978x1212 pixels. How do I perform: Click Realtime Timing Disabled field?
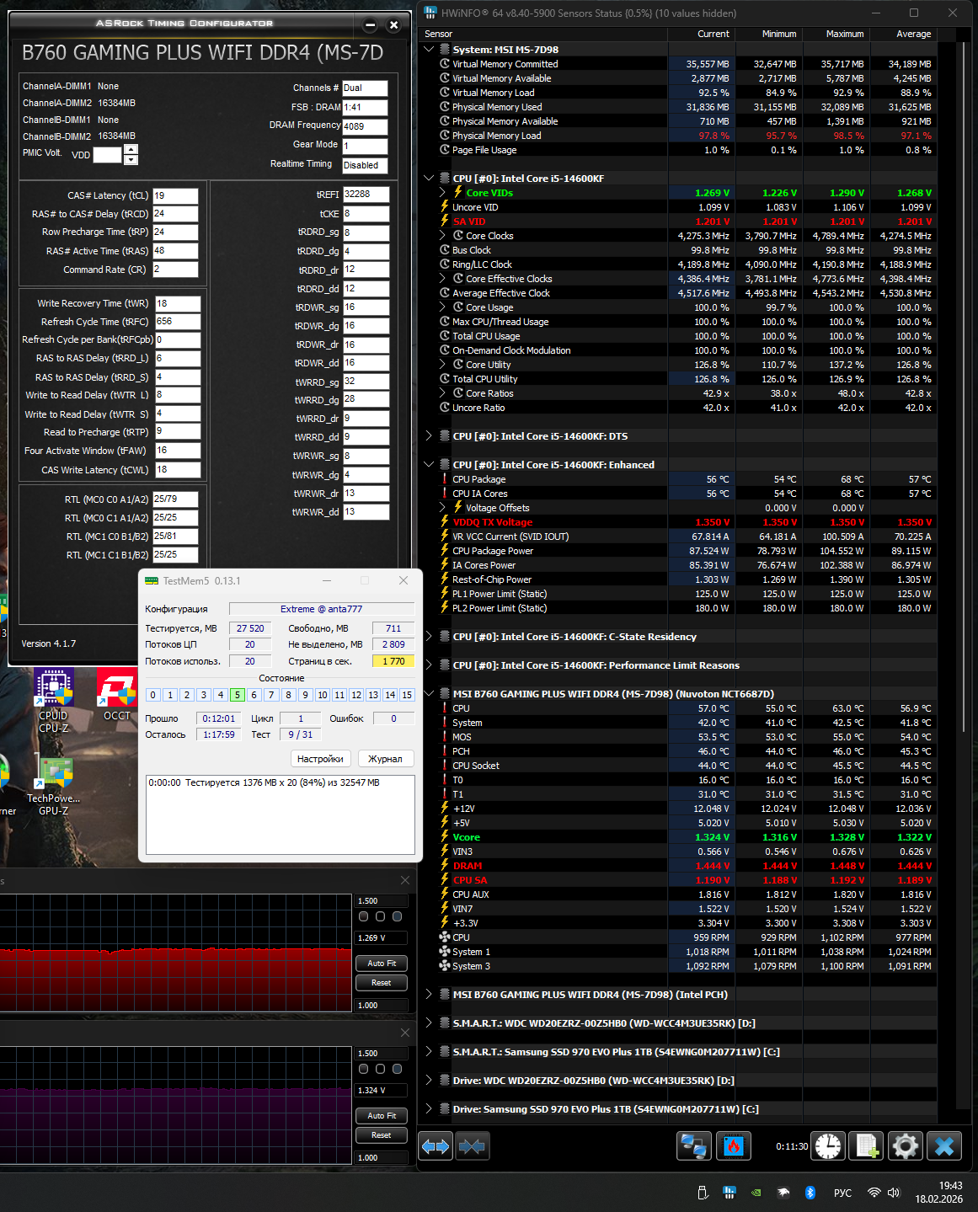pyautogui.click(x=365, y=166)
